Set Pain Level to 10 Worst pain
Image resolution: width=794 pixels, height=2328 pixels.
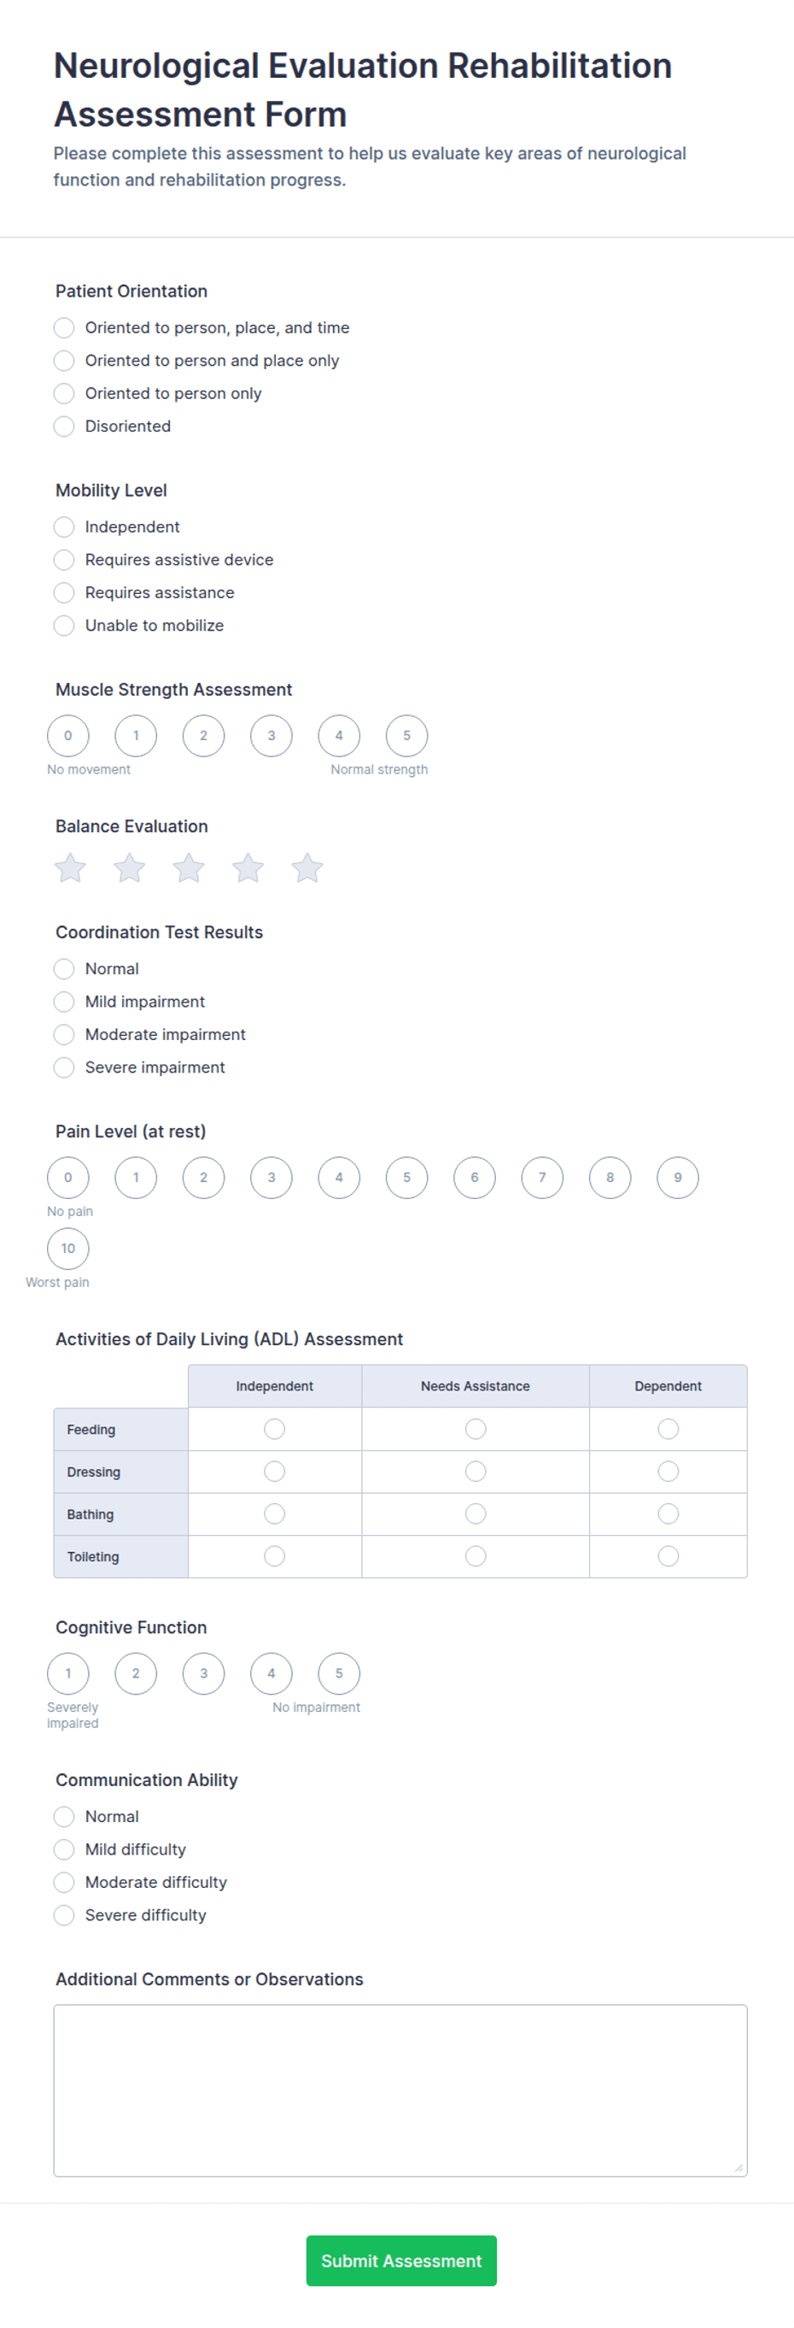pyautogui.click(x=67, y=1248)
